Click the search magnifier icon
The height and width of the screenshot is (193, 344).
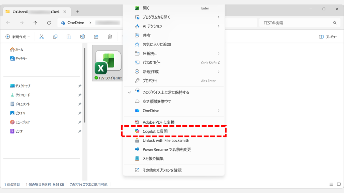point(335,23)
